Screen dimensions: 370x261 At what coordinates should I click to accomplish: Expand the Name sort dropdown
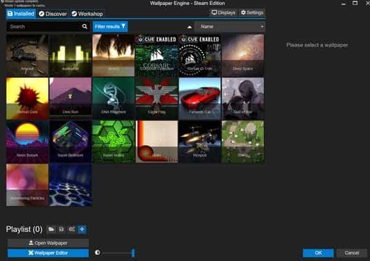tap(229, 27)
